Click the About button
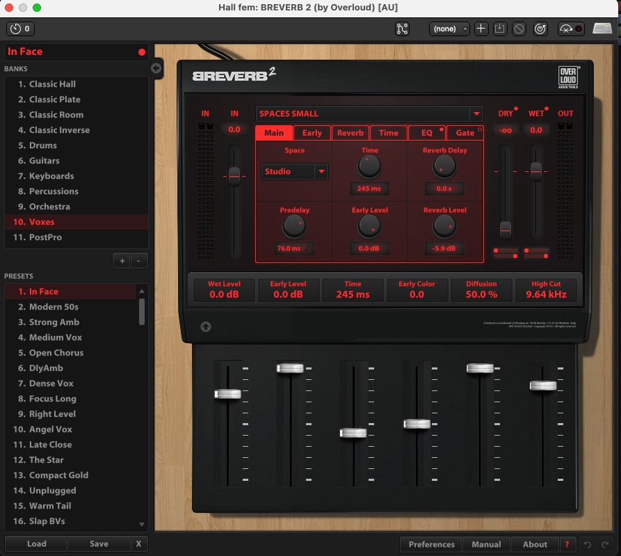The height and width of the screenshot is (556, 621). click(535, 544)
